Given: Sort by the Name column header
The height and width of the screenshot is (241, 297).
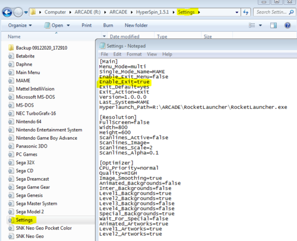Looking at the screenshot, I should tap(14, 37).
